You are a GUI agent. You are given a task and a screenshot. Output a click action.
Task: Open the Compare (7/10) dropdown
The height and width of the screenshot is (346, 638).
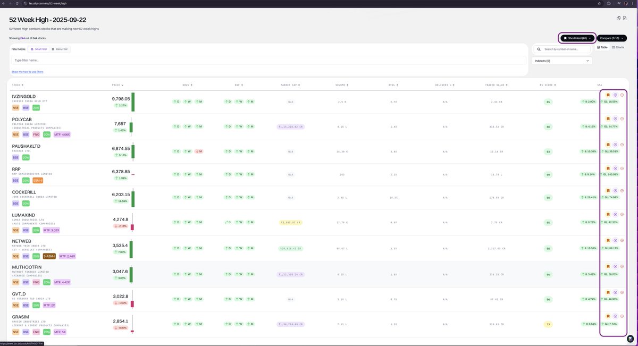pos(612,38)
